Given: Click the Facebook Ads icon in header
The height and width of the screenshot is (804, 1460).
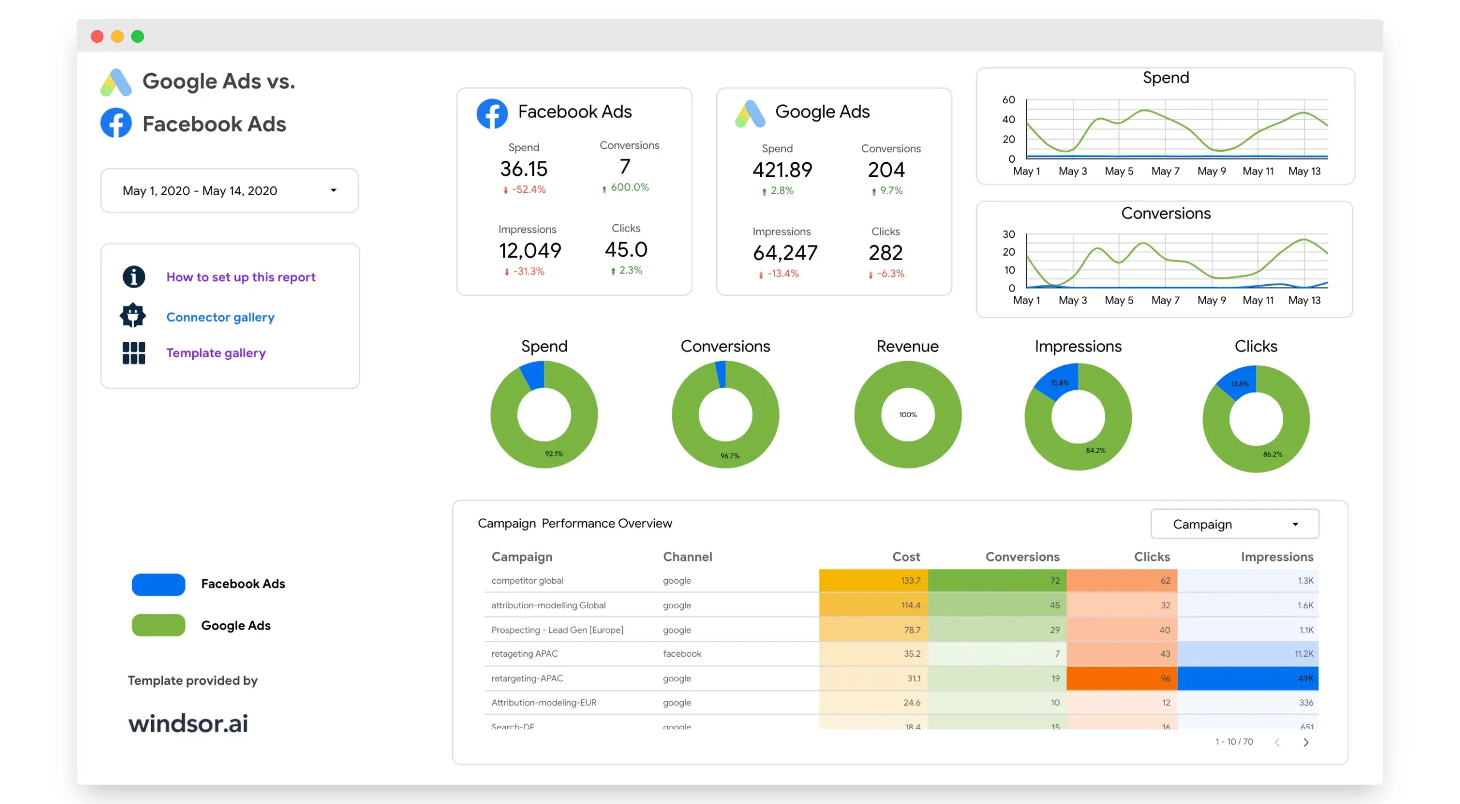Looking at the screenshot, I should [x=117, y=123].
